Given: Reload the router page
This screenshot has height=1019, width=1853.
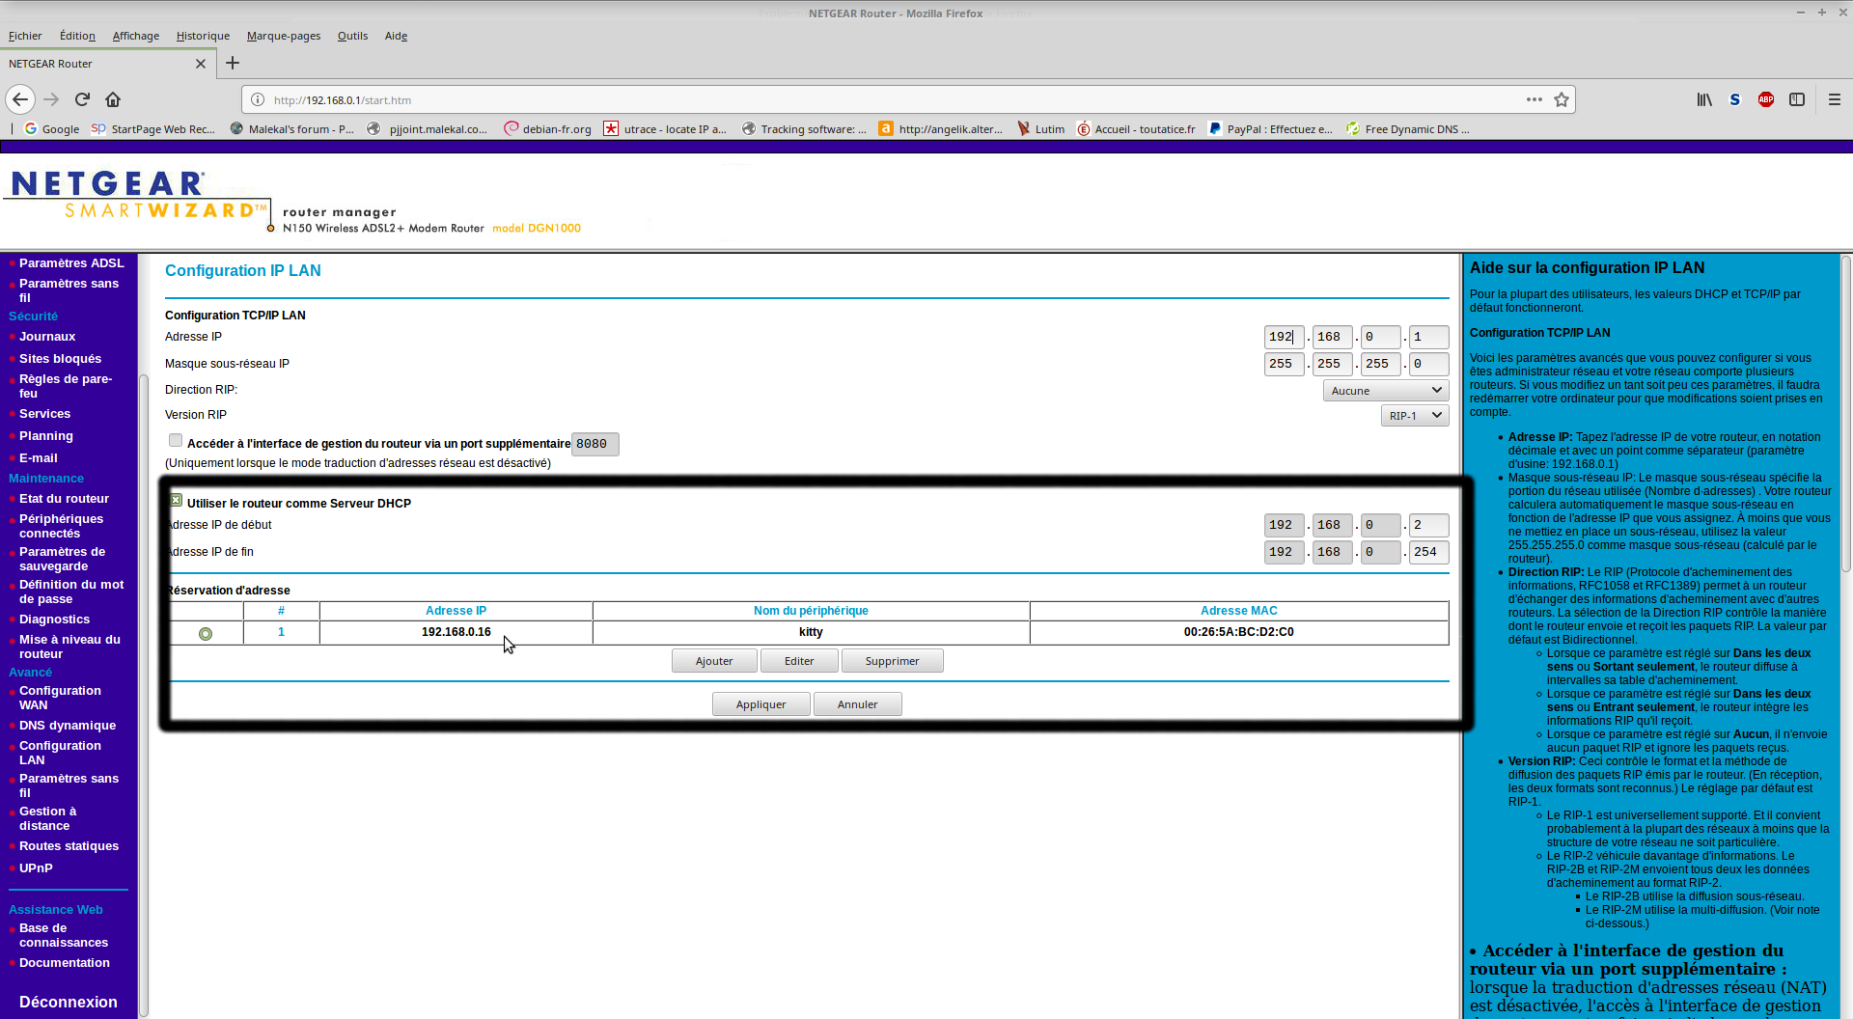Looking at the screenshot, I should [82, 99].
